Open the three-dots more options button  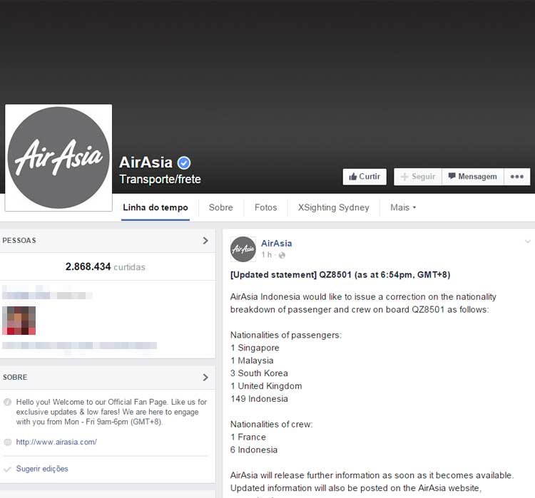point(517,177)
